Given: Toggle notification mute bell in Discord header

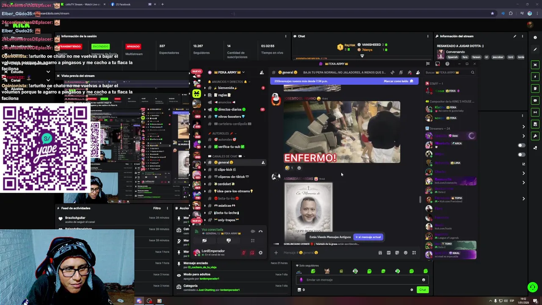Looking at the screenshot, I should click(401, 72).
